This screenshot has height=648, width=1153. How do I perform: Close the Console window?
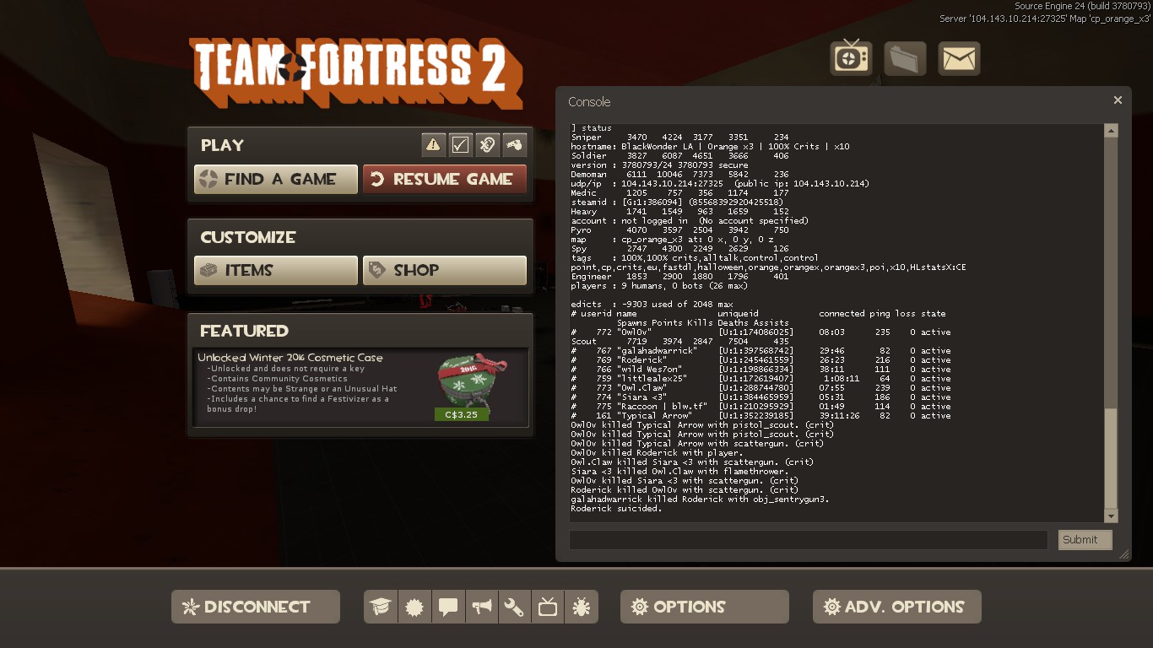[1118, 100]
